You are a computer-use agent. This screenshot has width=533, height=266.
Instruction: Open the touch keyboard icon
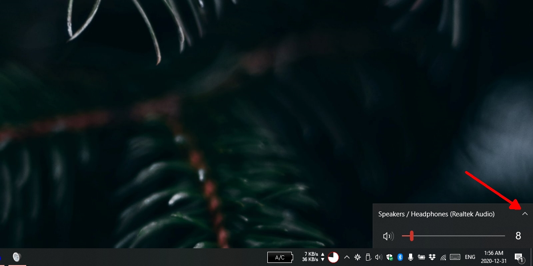tap(455, 257)
